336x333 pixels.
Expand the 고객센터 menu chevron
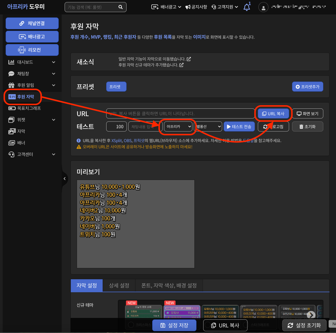tap(54, 154)
